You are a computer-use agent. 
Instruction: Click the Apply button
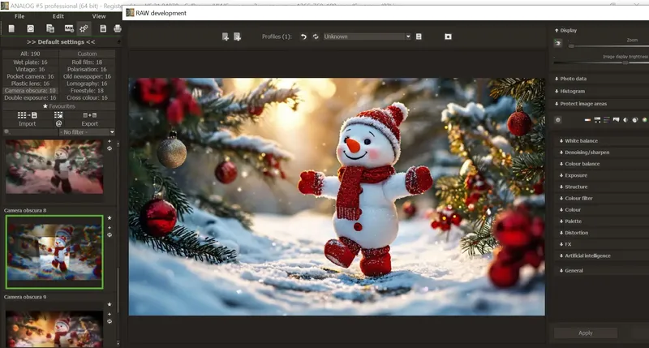tap(585, 333)
